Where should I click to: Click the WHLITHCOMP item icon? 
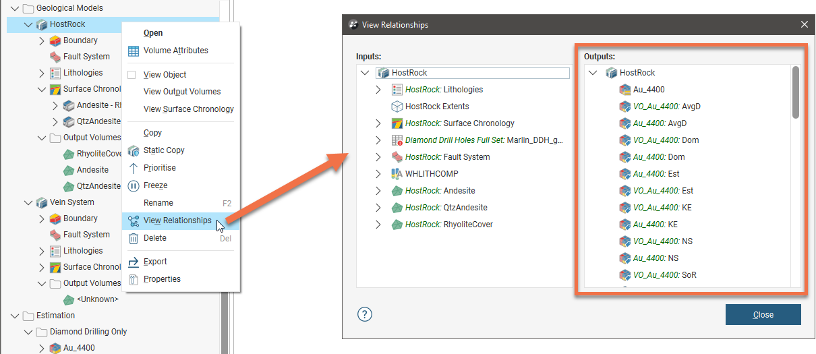coord(397,174)
